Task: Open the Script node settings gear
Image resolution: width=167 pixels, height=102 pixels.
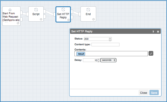Action: pos(41,19)
